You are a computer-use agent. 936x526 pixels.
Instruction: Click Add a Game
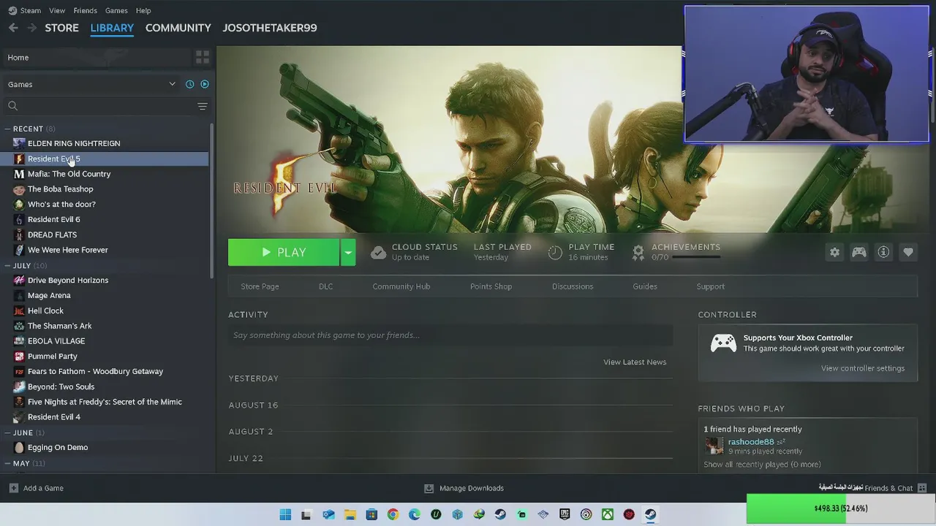tap(36, 488)
